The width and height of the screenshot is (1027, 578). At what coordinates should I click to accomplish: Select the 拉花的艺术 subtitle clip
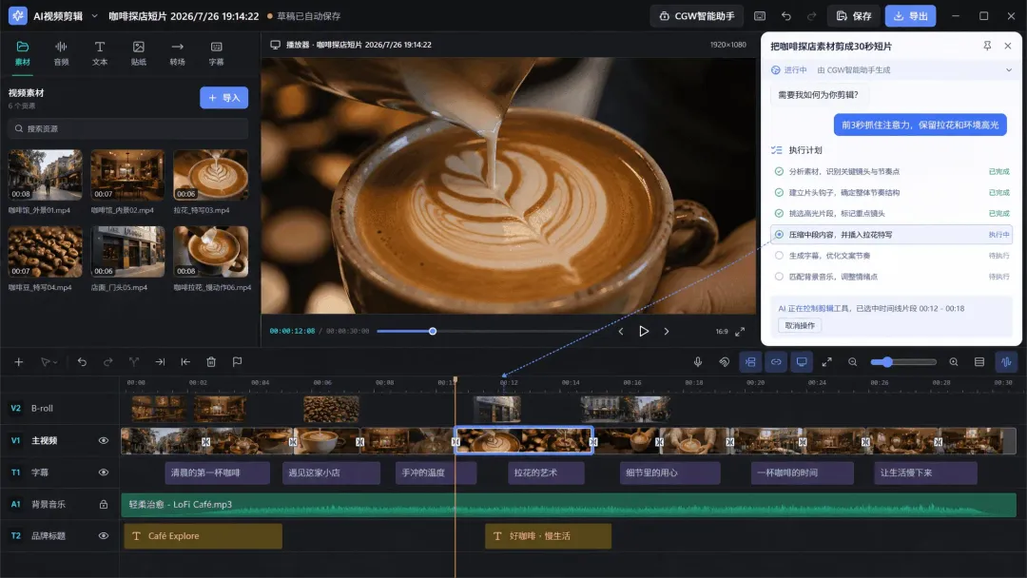point(546,472)
